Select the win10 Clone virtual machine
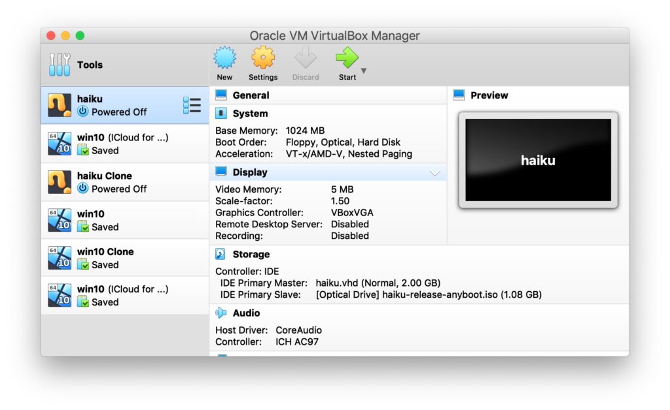Image resolution: width=670 pixels, height=410 pixels. [118, 257]
